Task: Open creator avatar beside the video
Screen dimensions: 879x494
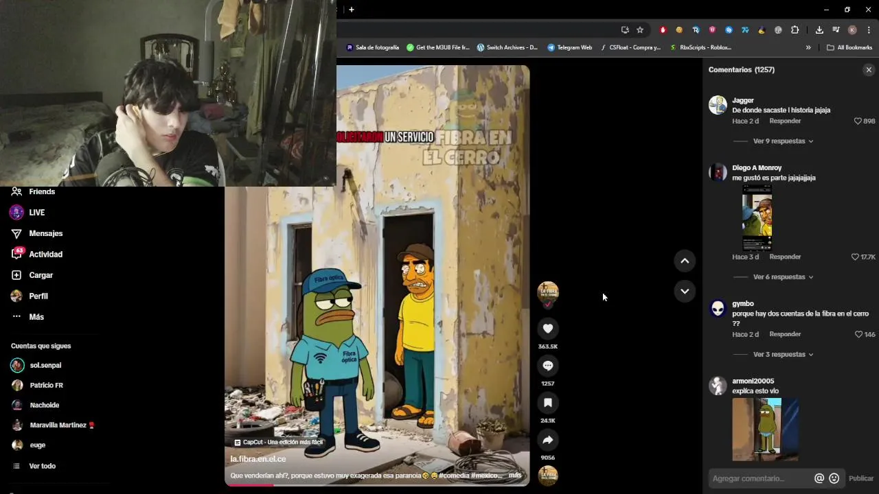Action: click(x=548, y=293)
